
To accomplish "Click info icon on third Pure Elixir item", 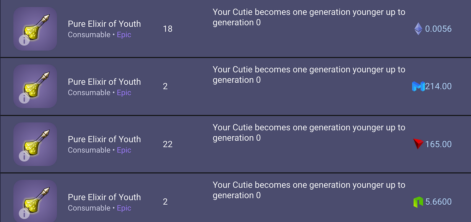I will [x=24, y=156].
